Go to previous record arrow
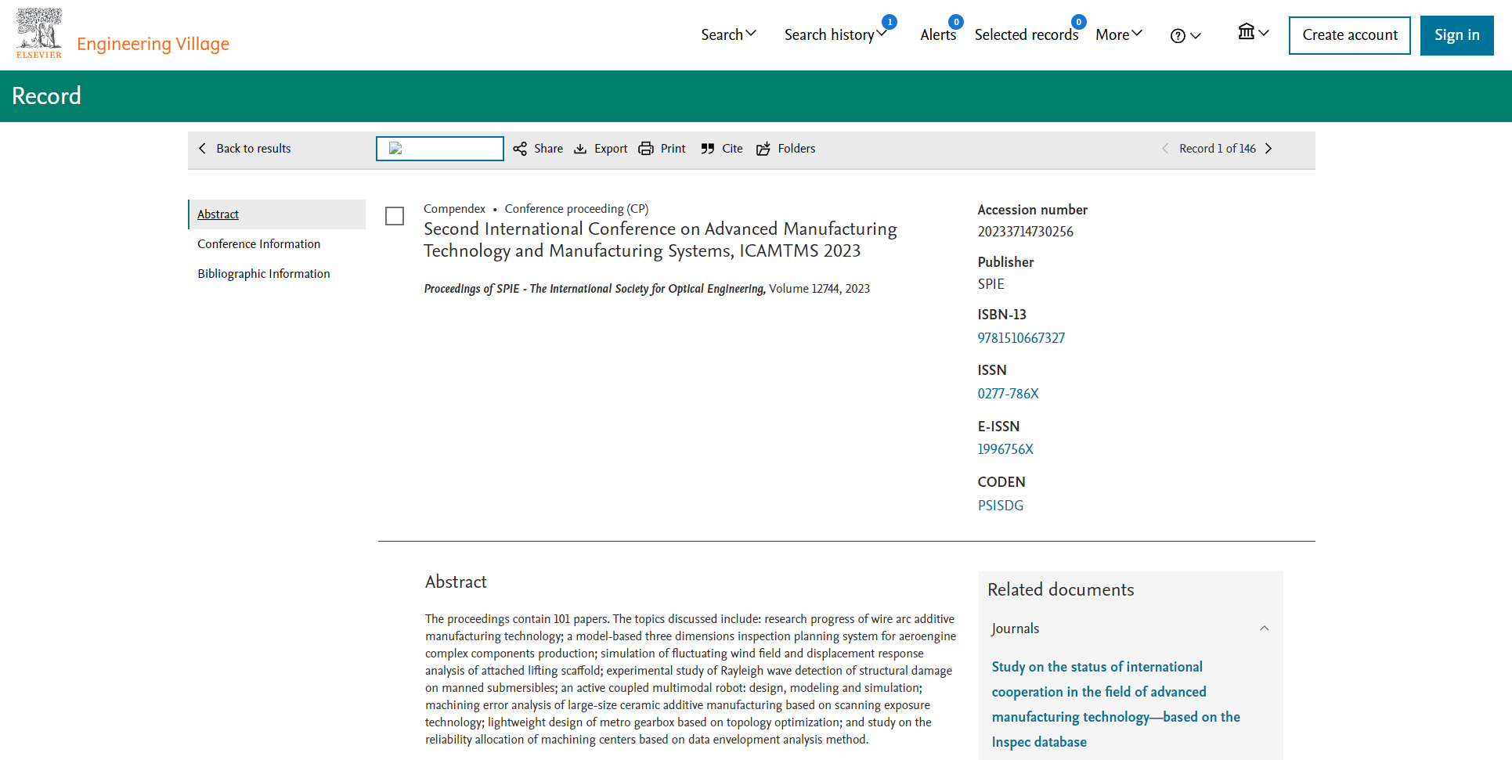This screenshot has height=760, width=1512. [x=1165, y=149]
